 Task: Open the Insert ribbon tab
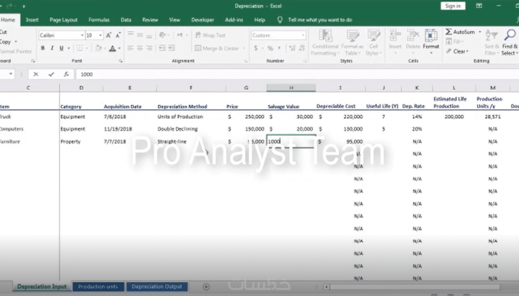(x=32, y=20)
